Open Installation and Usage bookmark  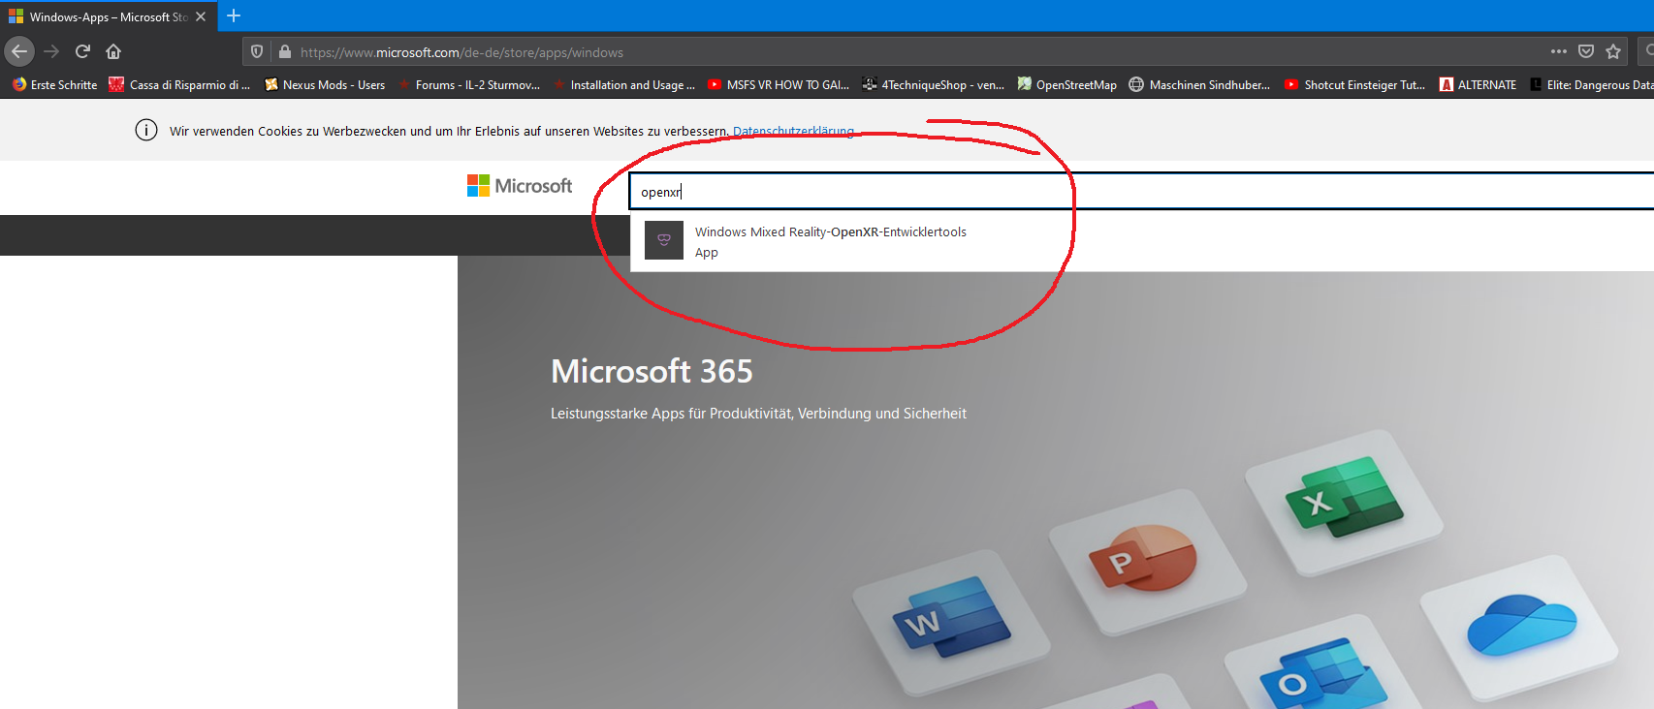[x=624, y=85]
